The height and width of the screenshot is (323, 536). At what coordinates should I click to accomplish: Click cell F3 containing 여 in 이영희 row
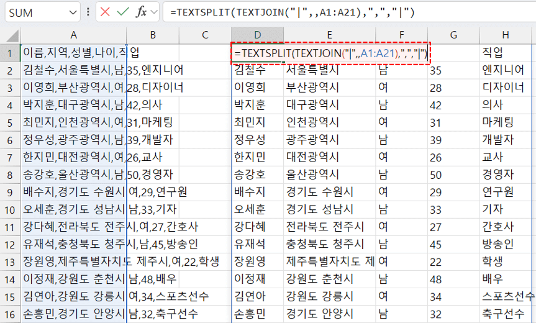coord(402,88)
